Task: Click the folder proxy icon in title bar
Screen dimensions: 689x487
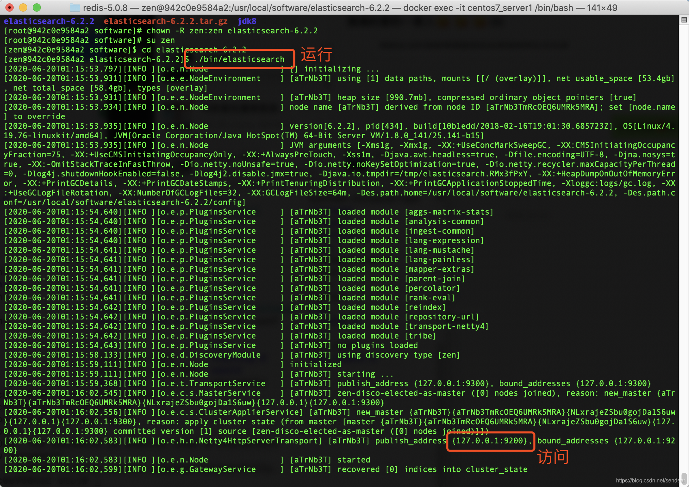Action: (x=75, y=7)
